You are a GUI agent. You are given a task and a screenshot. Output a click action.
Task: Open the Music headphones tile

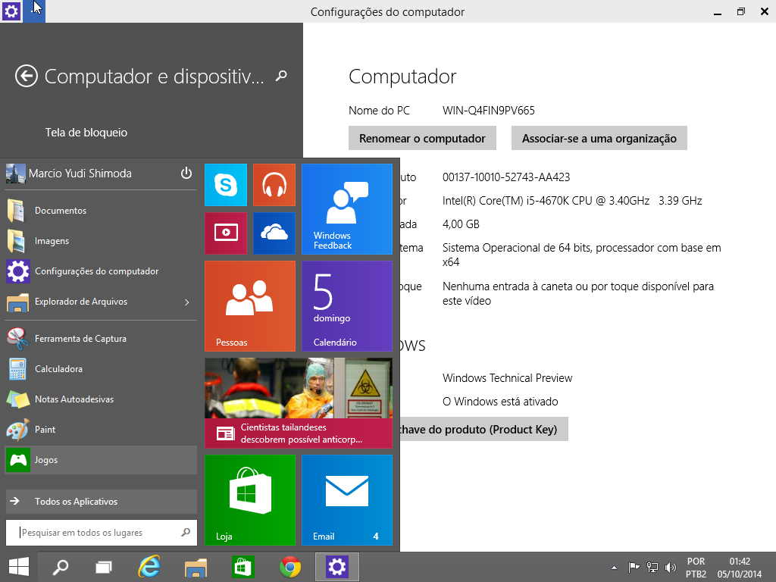coord(274,185)
